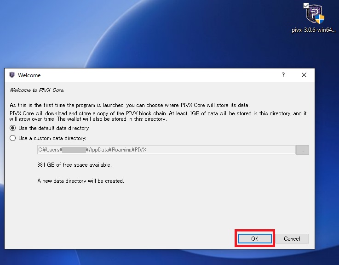Open the pivx-3.0.6-win64 installer desktop icon
The height and width of the screenshot is (265, 339).
[x=315, y=15]
